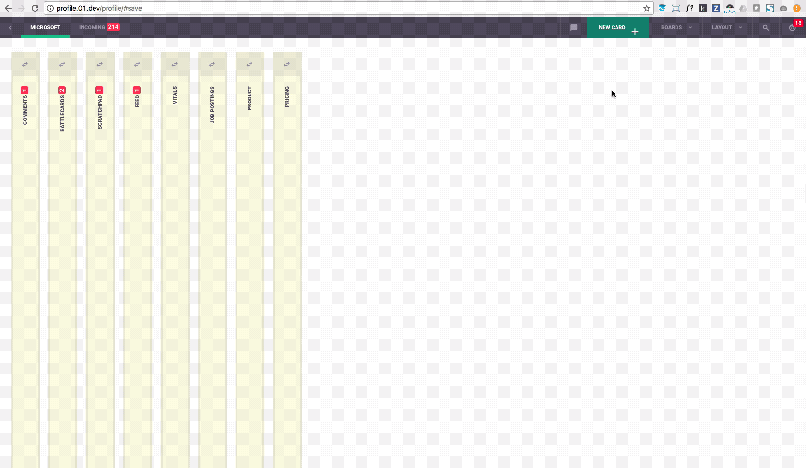The width and height of the screenshot is (806, 468).
Task: Click the search magnifier icon
Action: tap(766, 28)
